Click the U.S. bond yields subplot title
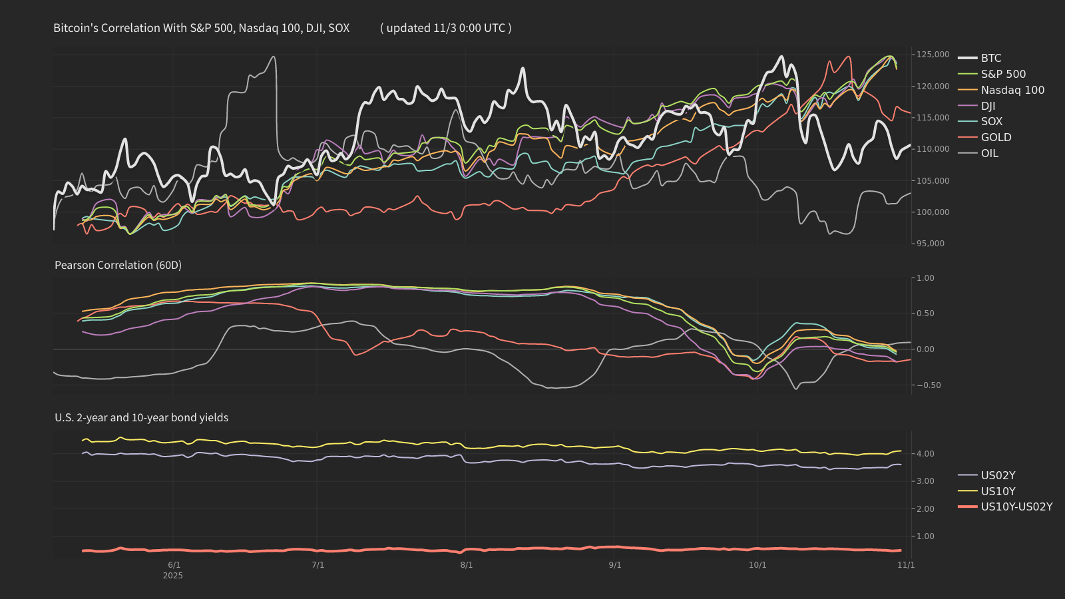 point(141,417)
